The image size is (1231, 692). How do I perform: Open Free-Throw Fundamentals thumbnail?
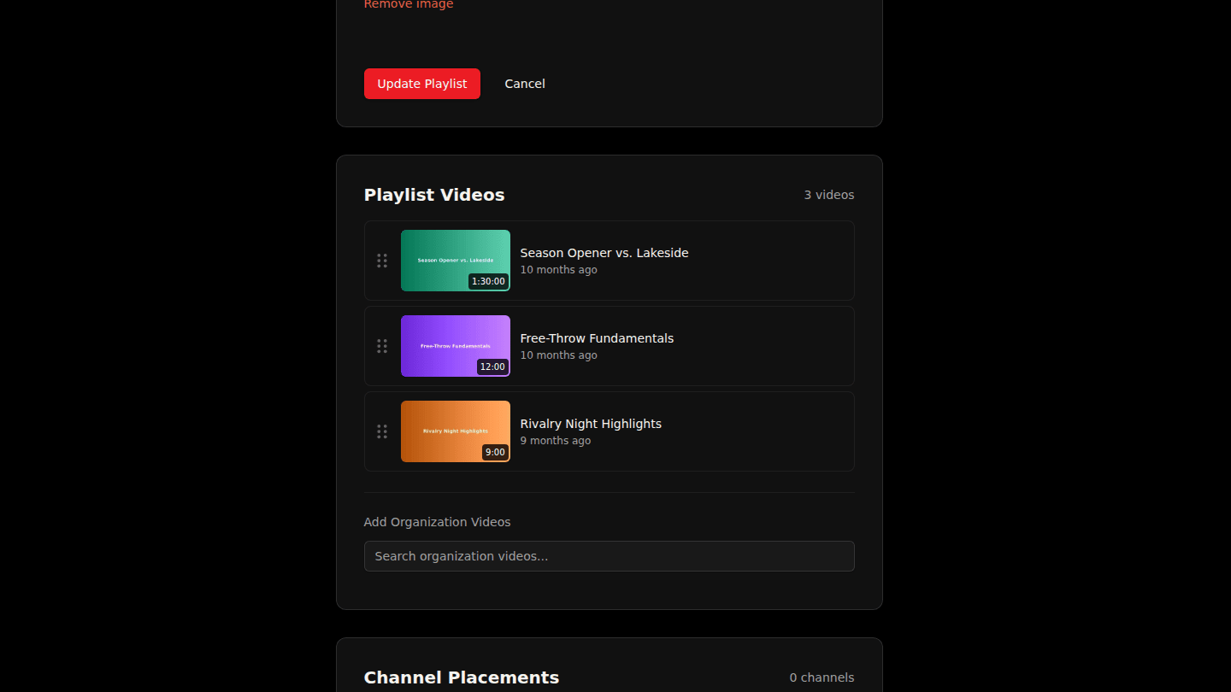[456, 346]
